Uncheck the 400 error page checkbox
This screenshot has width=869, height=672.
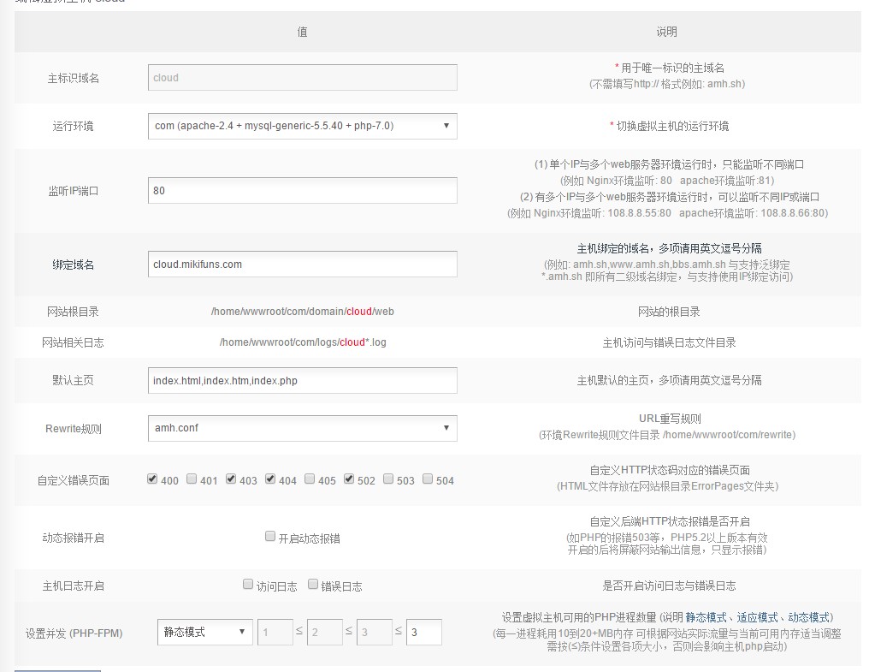pyautogui.click(x=152, y=479)
